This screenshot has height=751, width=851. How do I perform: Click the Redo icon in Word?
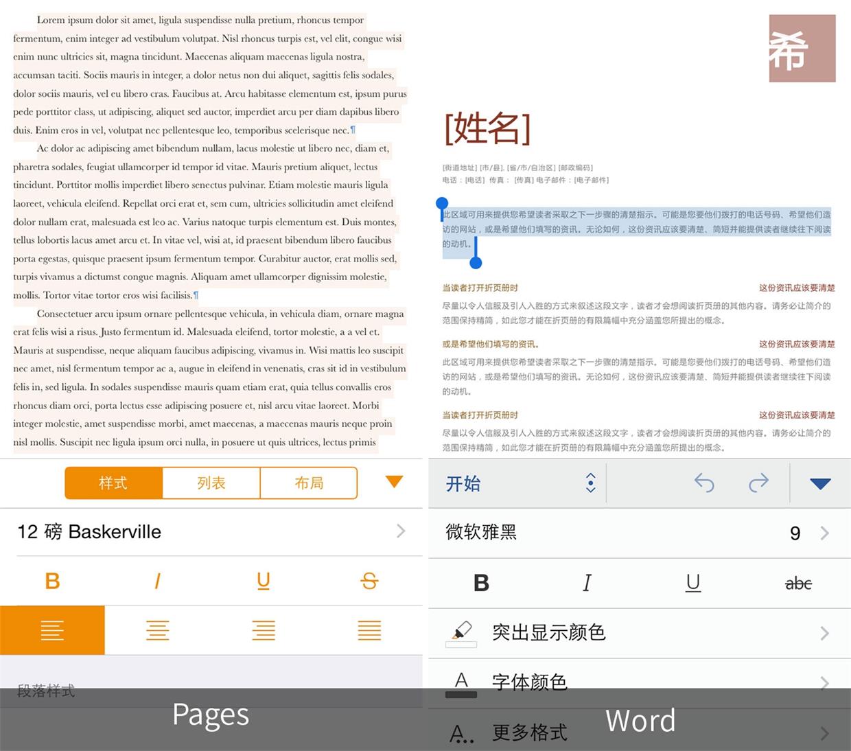[758, 483]
